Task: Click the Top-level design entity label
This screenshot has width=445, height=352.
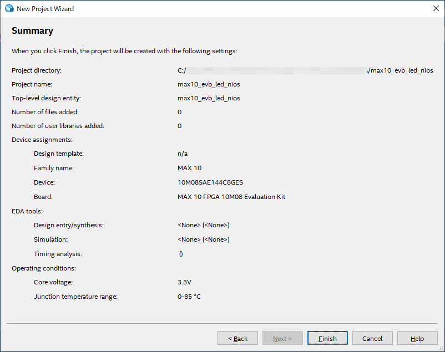Action: (x=46, y=98)
